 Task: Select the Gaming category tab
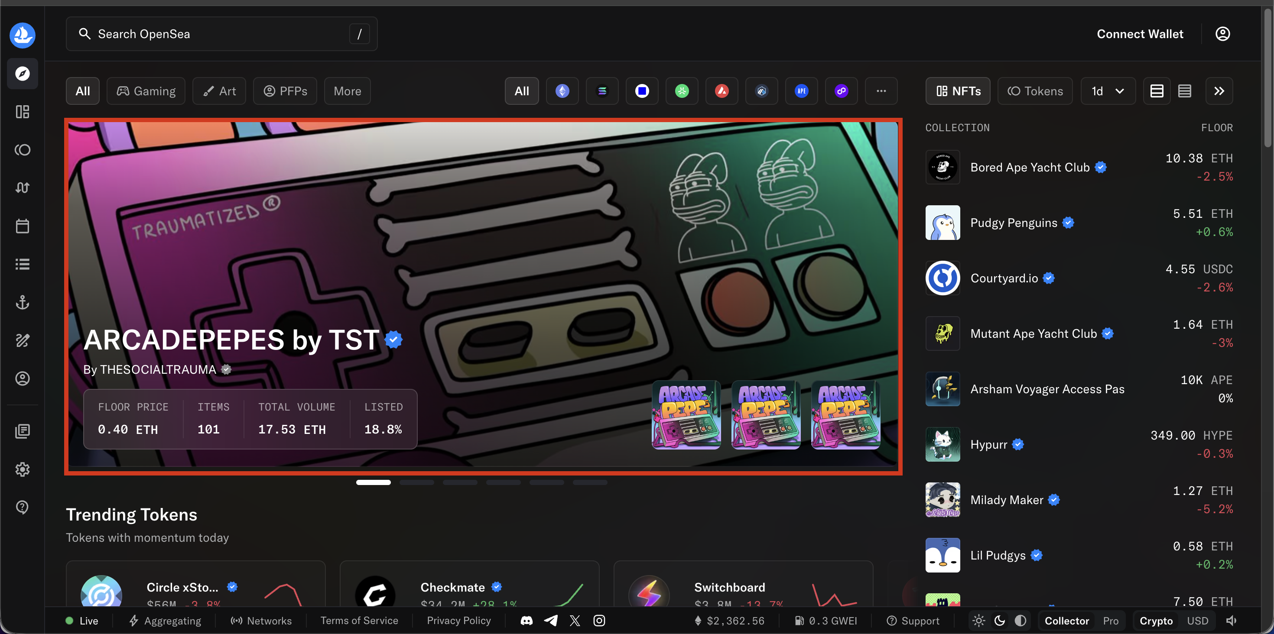(146, 91)
